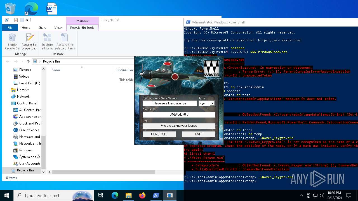
Task: Open the Windows Start menu
Action: click(x=7, y=195)
